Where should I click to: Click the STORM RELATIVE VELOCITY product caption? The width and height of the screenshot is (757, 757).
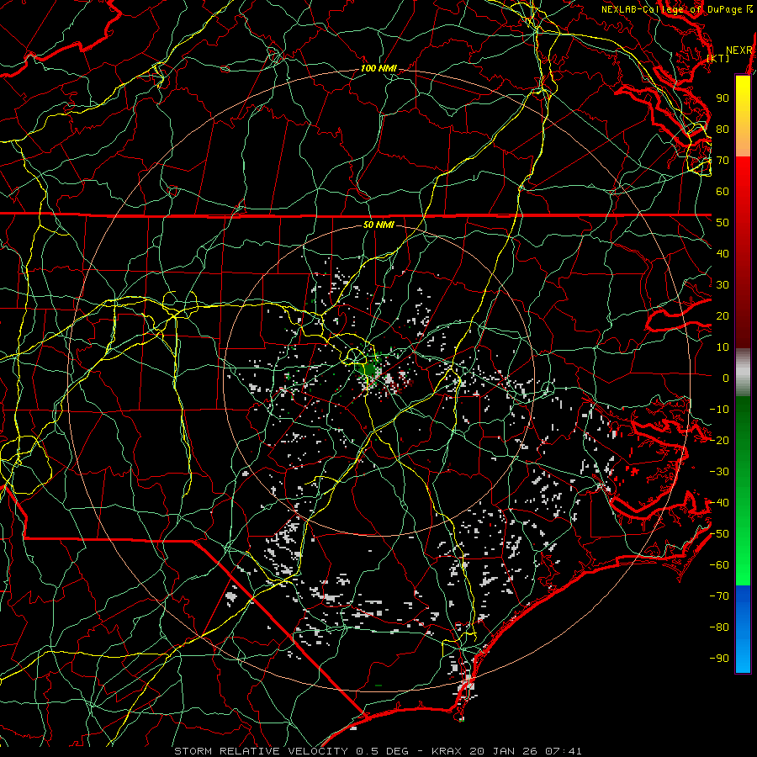click(x=378, y=751)
